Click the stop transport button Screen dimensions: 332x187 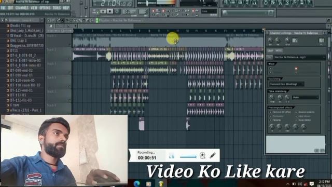[110, 11]
